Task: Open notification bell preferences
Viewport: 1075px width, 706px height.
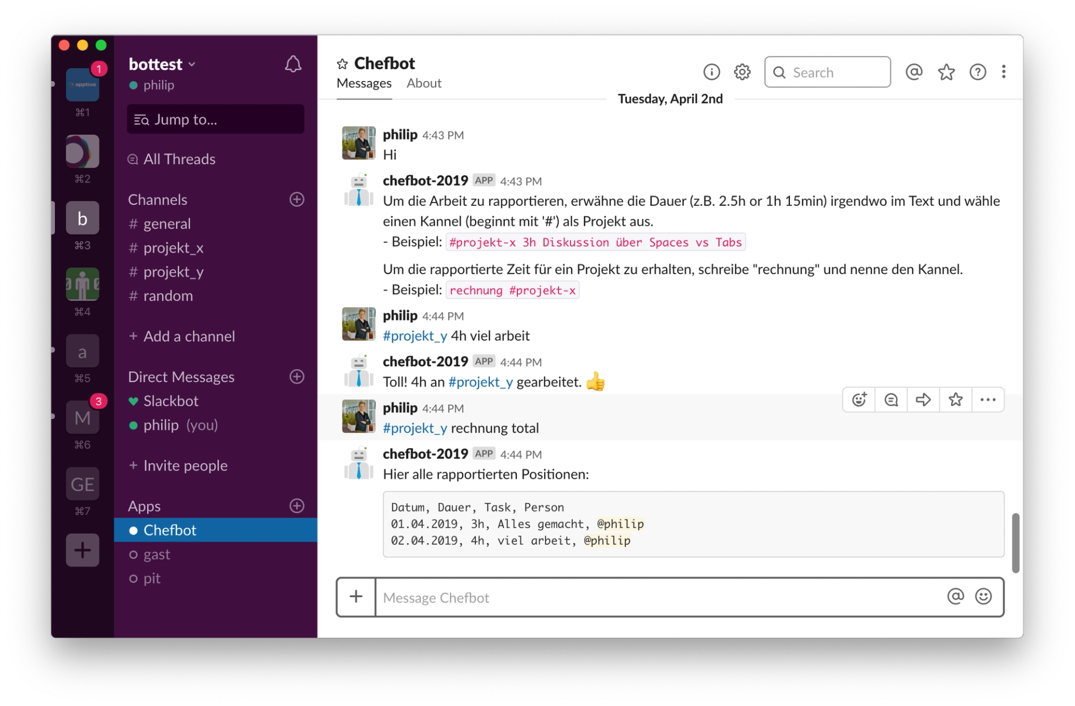Action: (x=293, y=64)
